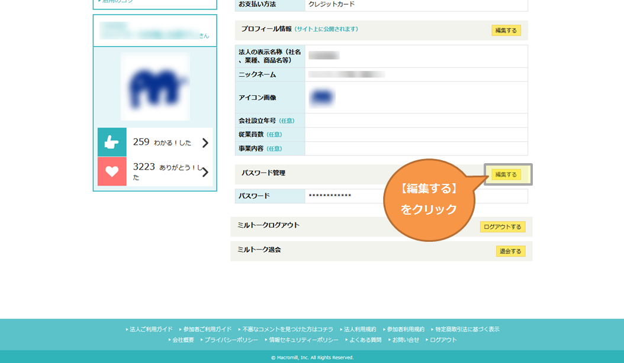Expand the 3223 ありがとう！した row arrow
The image size is (624, 363).
[x=205, y=172]
